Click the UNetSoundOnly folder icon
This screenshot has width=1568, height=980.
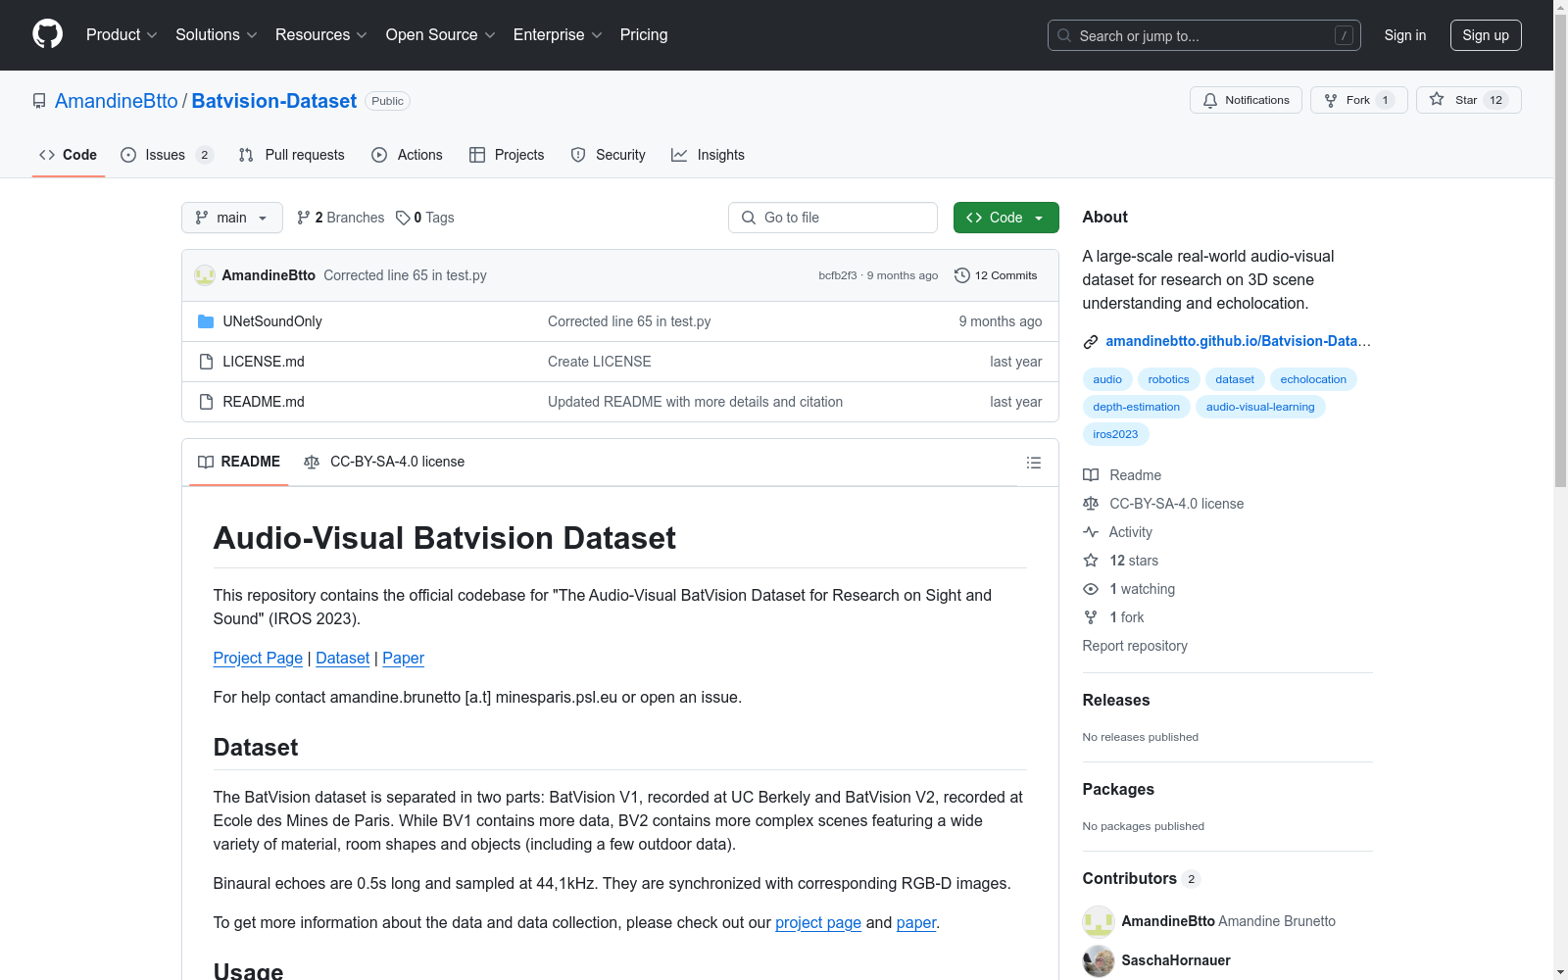click(x=206, y=321)
